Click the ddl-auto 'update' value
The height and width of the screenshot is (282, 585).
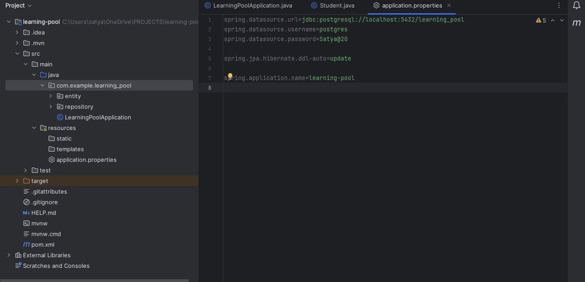pos(341,59)
